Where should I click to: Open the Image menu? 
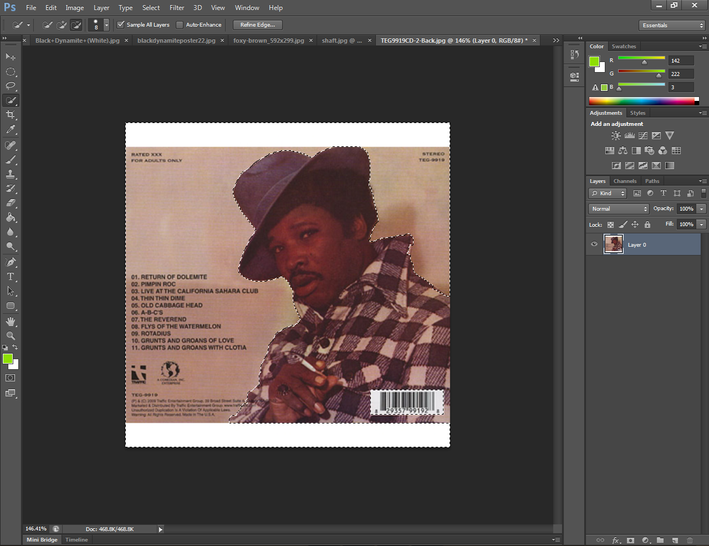75,8
